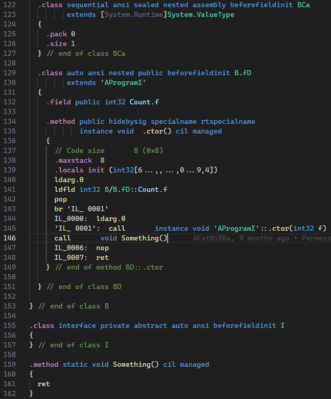The image size is (331, 399).
Task: Click the 'IL_0000:' label
Action: pyautogui.click(x=71, y=218)
